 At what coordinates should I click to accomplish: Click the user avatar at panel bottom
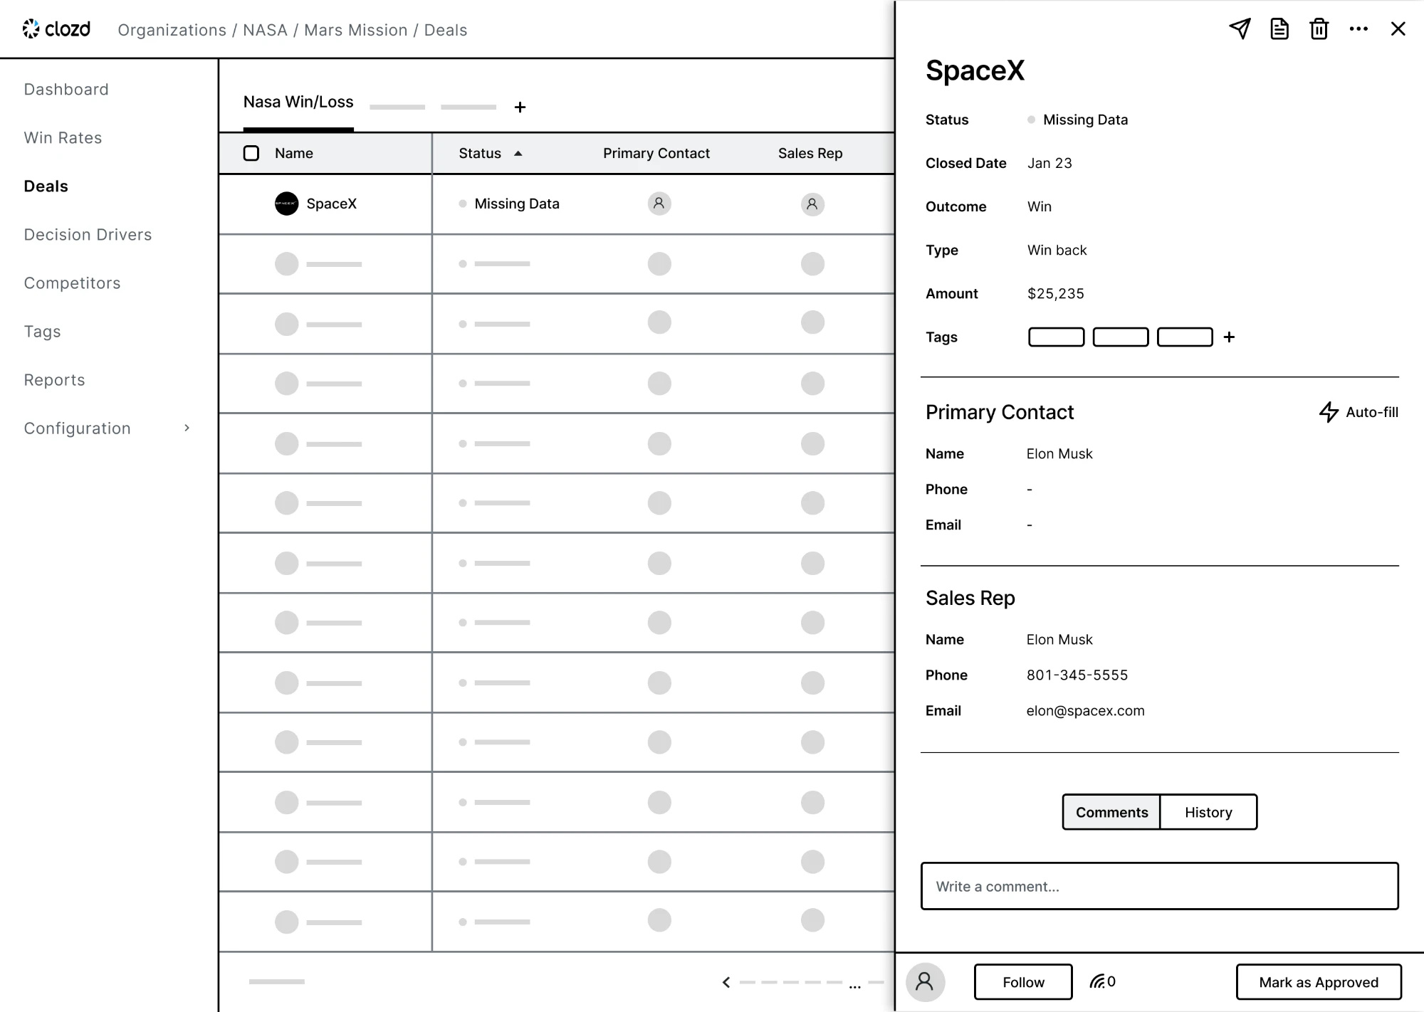point(925,982)
